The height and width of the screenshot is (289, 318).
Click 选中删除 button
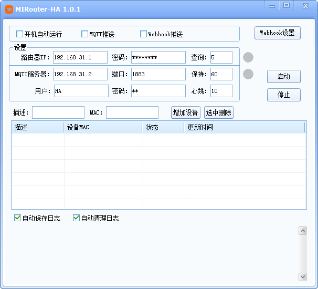point(219,112)
